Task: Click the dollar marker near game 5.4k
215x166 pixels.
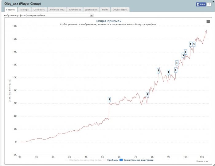Action: click(109, 100)
